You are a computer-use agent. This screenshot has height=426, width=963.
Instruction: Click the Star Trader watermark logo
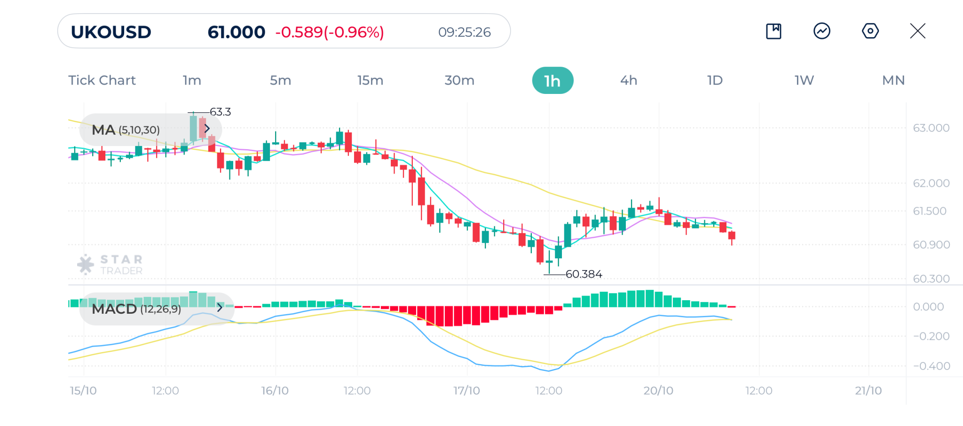point(111,264)
